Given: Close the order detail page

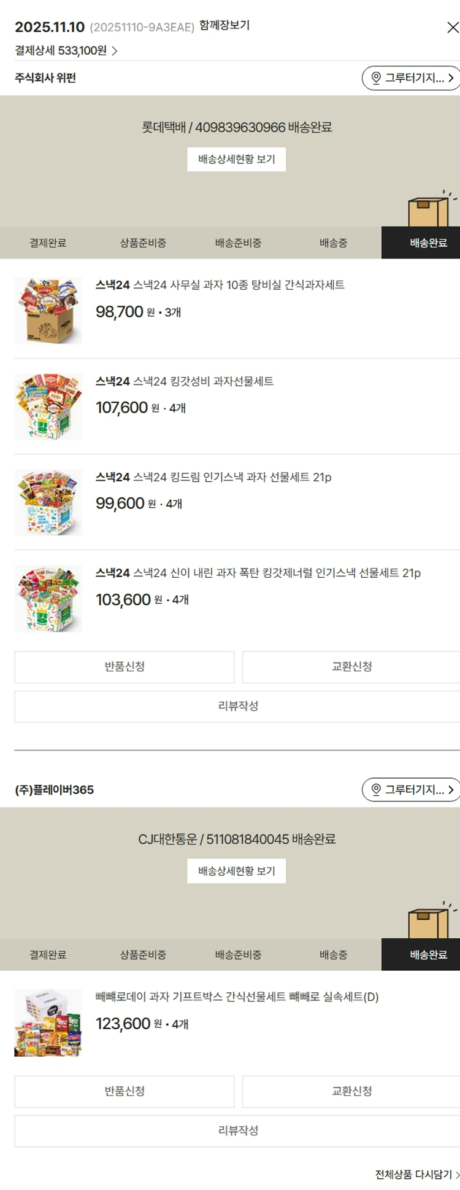Looking at the screenshot, I should pyautogui.click(x=453, y=28).
